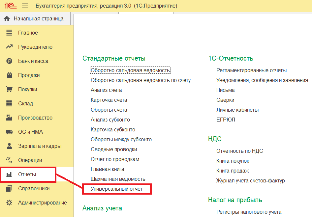This screenshot has height=217, width=312.
Task: Click the Администрирование gear icon
Action: tap(9, 203)
